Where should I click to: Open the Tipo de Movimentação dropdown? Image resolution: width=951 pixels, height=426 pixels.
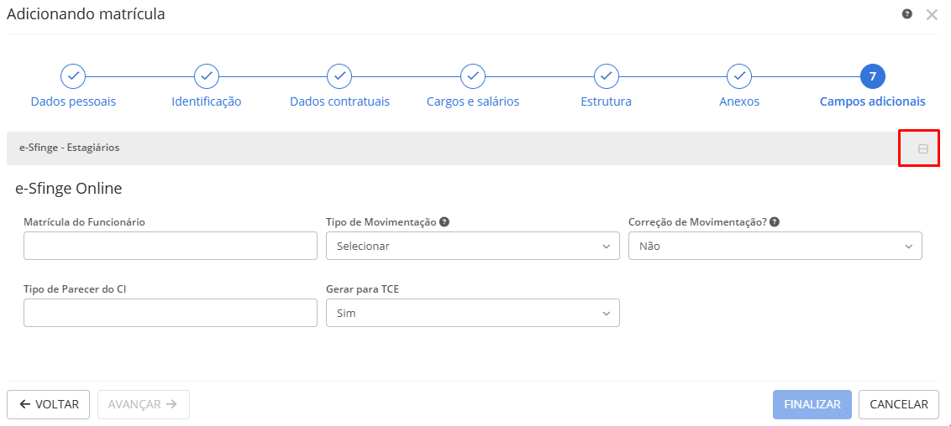(x=472, y=247)
